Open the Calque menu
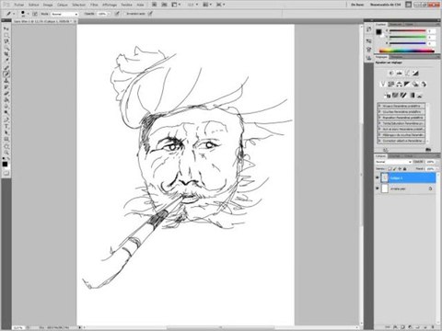Image resolution: width=442 pixels, height=331 pixels. point(63,5)
